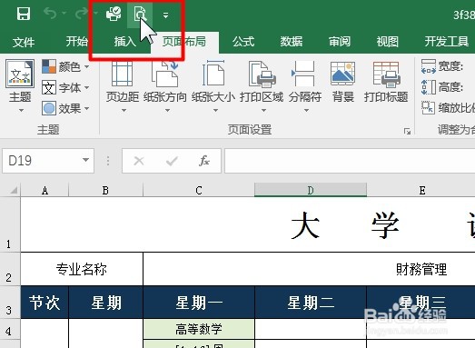475x348 pixels.
Task: Select column E header
Action: tap(421, 190)
